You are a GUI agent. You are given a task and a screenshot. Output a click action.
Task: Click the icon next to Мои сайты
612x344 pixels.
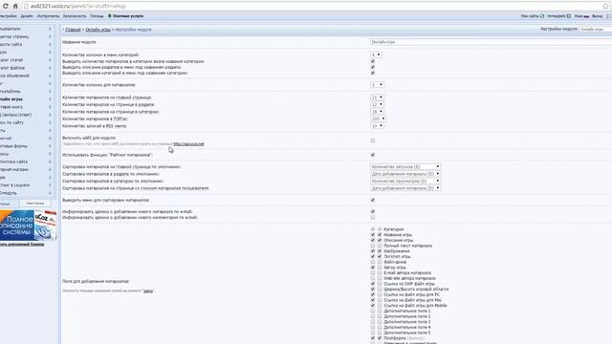point(542,16)
